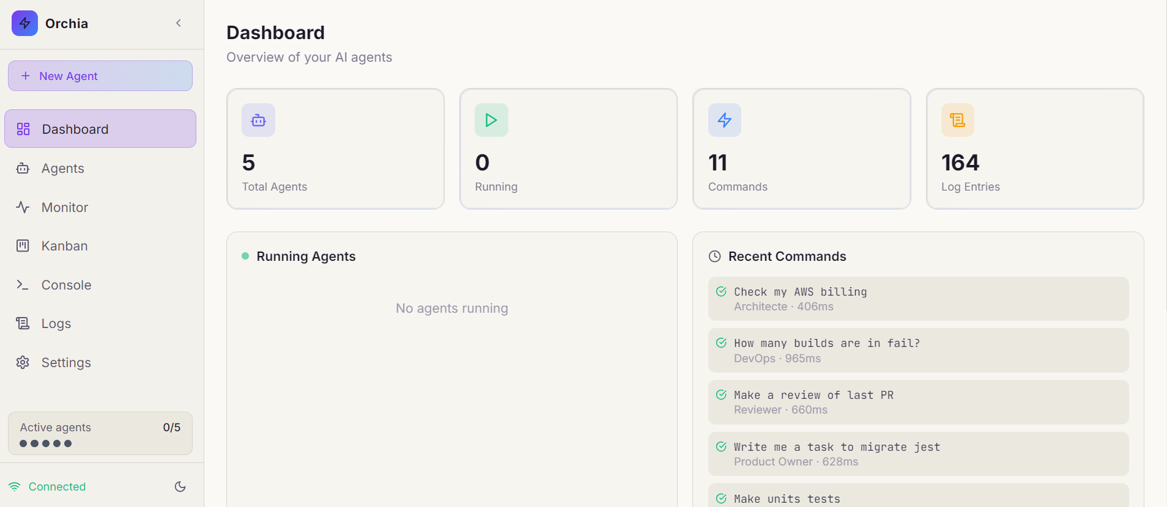Click the terminal prompt icon beside Console
Viewport: 1167px width, 507px height.
click(x=23, y=285)
